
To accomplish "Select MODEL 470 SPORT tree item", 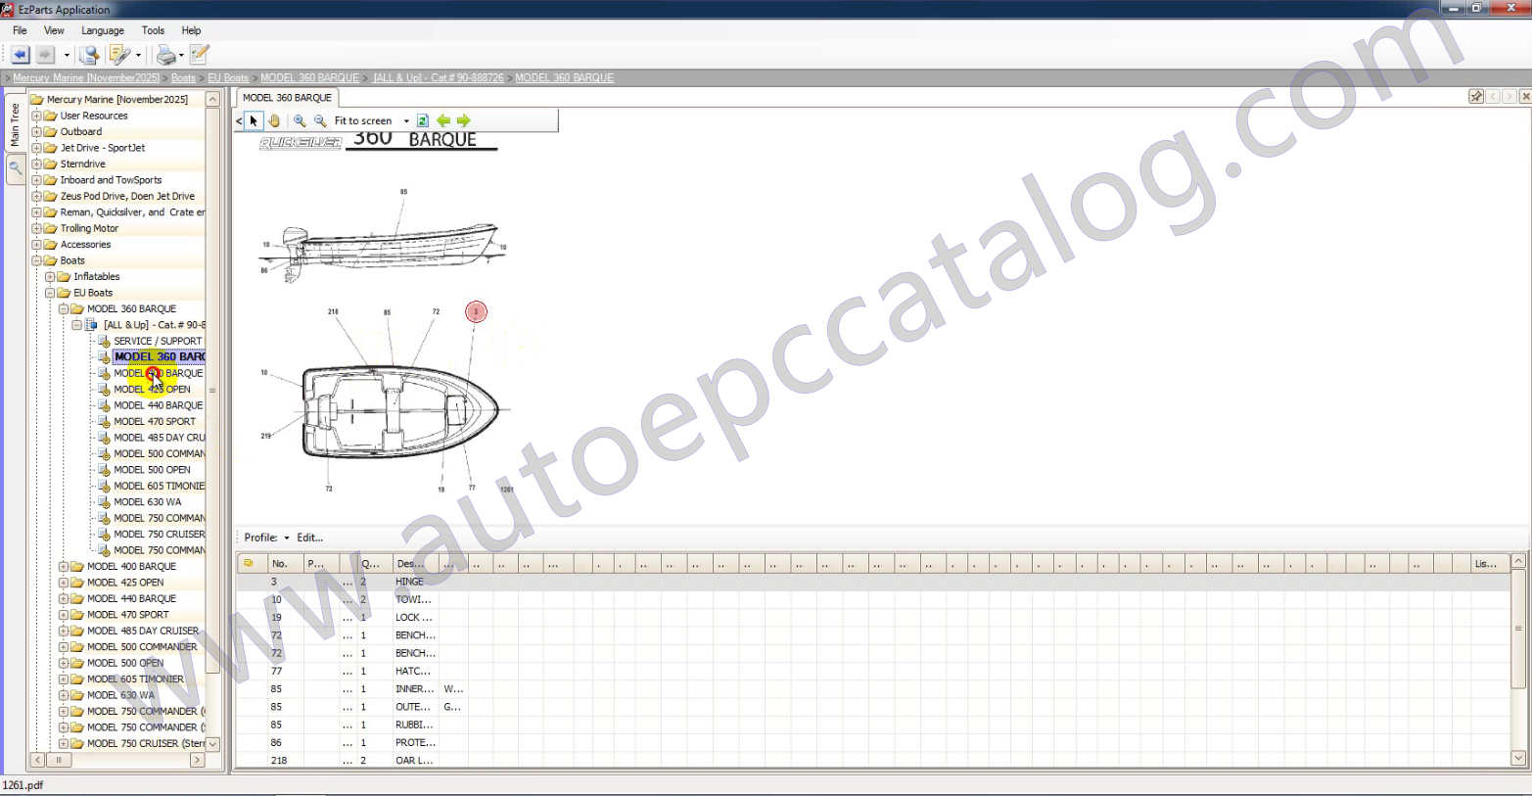I will click(x=154, y=422).
